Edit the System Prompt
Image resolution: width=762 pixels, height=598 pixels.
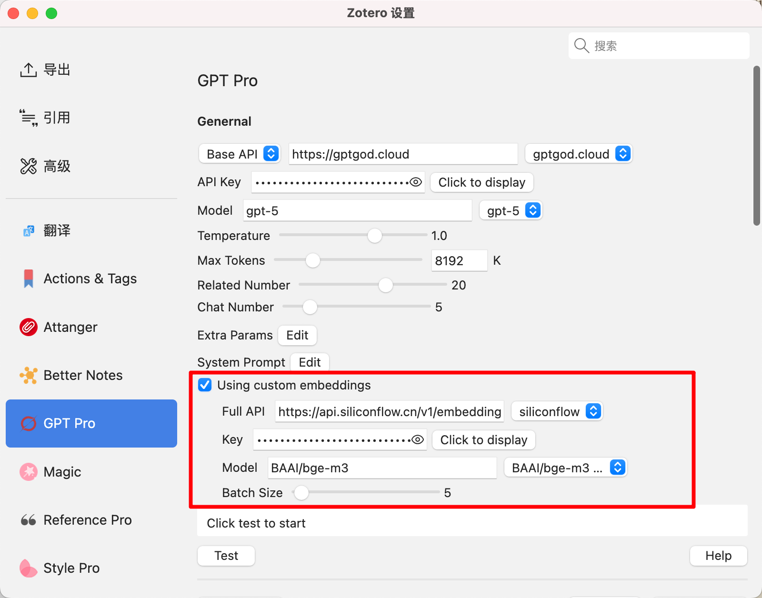[x=310, y=362]
